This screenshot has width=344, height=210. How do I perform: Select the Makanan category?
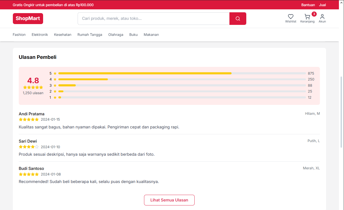[x=151, y=35]
